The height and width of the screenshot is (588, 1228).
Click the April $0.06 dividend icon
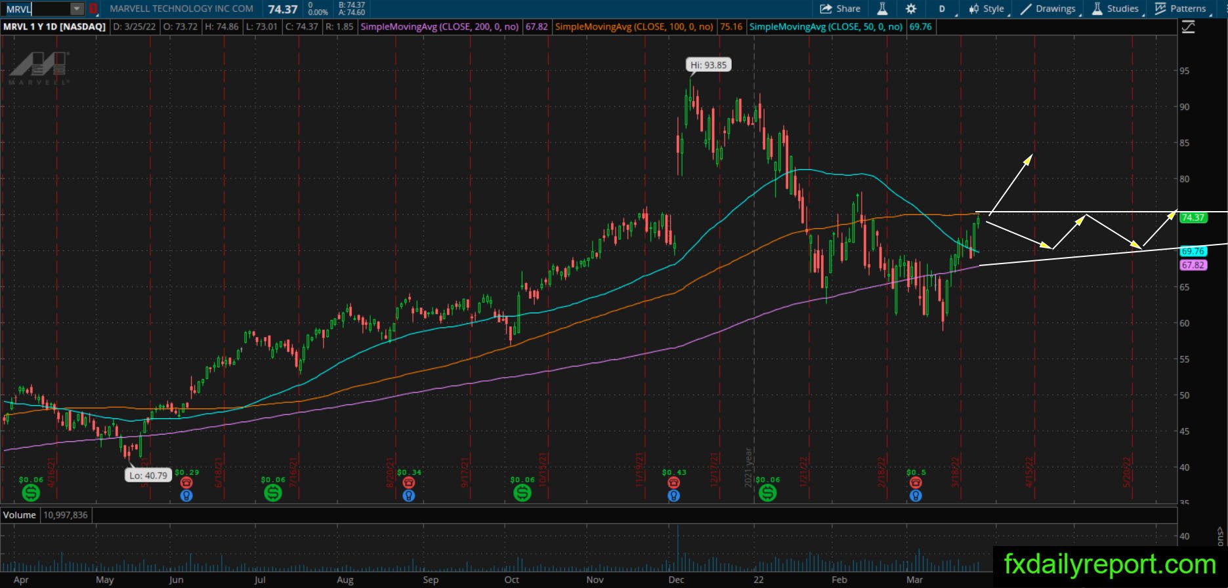[30, 492]
